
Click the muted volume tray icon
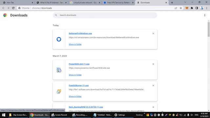point(192,115)
